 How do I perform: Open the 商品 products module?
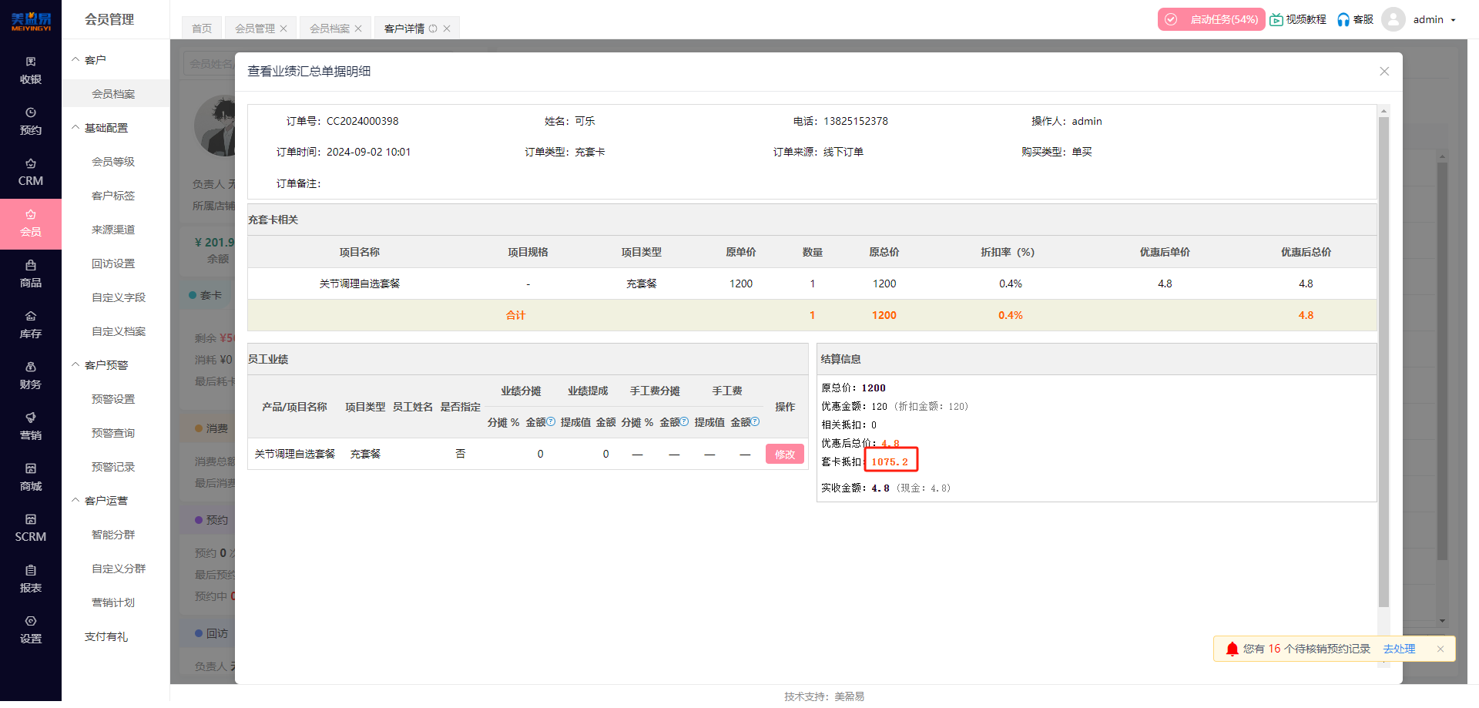click(30, 273)
